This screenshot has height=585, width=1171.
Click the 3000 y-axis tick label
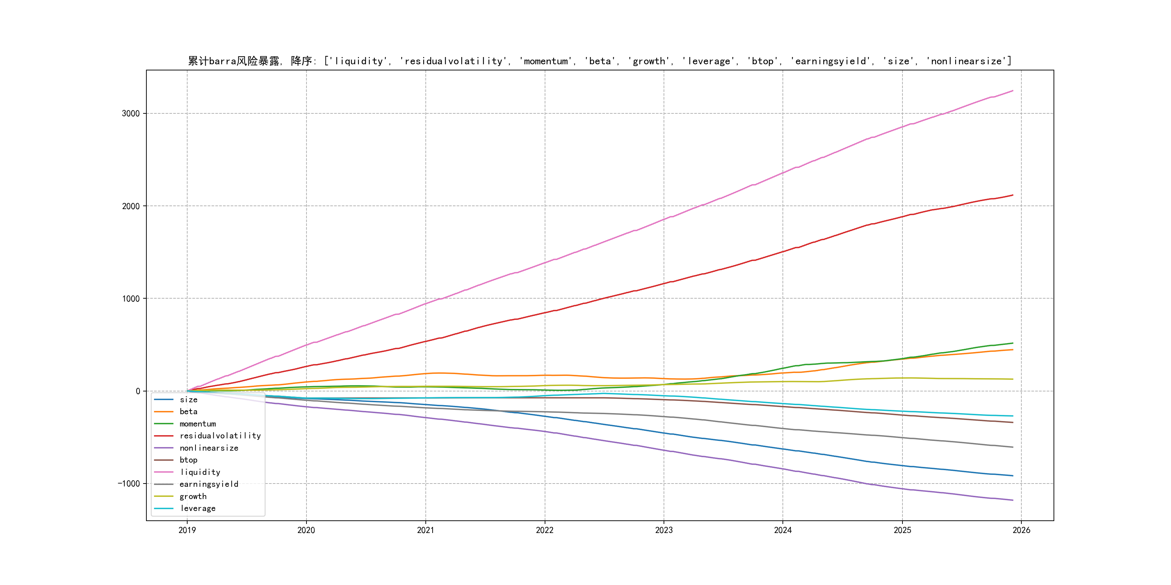click(x=130, y=113)
